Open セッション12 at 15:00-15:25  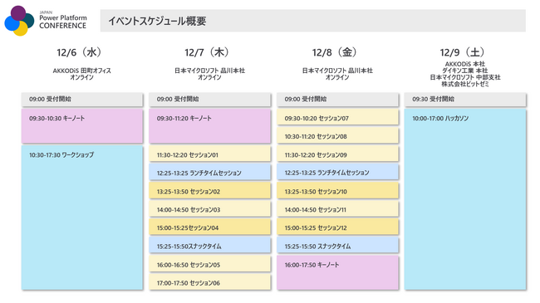(337, 227)
